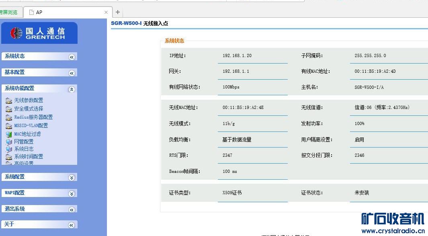Click the 系统时间配置 icon
This screenshot has width=428, height=236.
pos(9,157)
